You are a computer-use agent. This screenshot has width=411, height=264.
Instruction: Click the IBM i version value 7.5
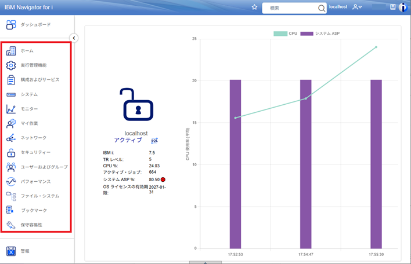152,153
